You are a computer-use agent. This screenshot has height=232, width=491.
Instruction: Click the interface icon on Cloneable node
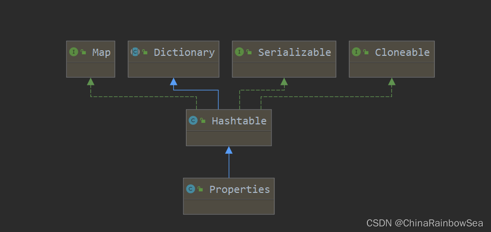(x=356, y=52)
